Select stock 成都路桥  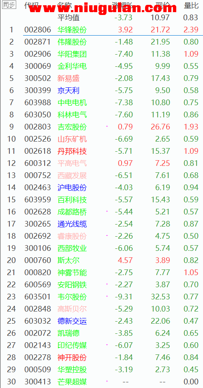click(x=72, y=212)
